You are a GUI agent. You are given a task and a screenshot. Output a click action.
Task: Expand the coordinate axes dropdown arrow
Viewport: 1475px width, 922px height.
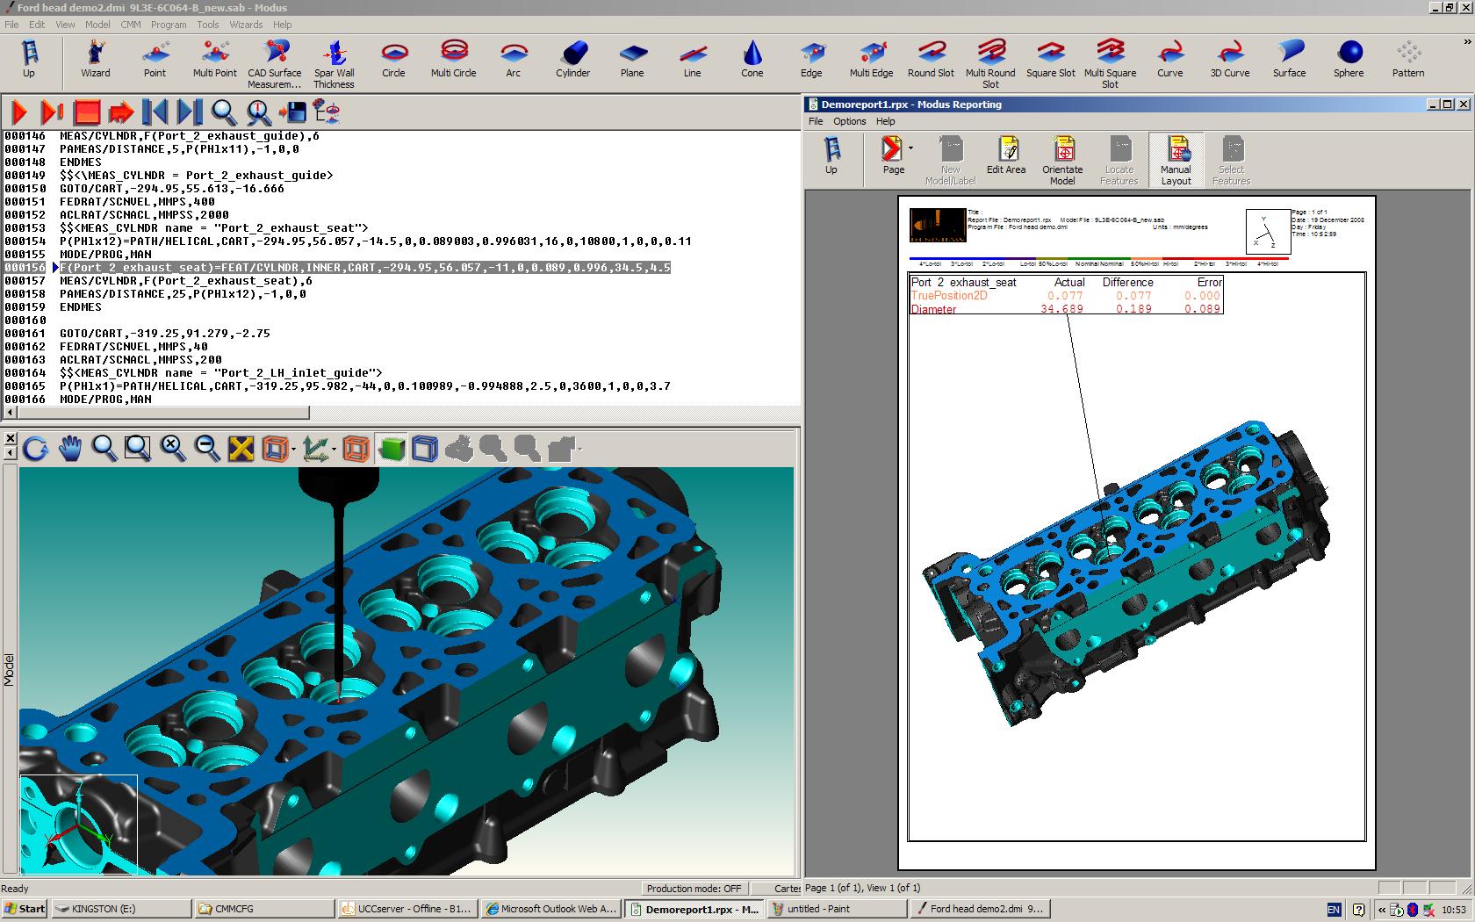point(334,450)
